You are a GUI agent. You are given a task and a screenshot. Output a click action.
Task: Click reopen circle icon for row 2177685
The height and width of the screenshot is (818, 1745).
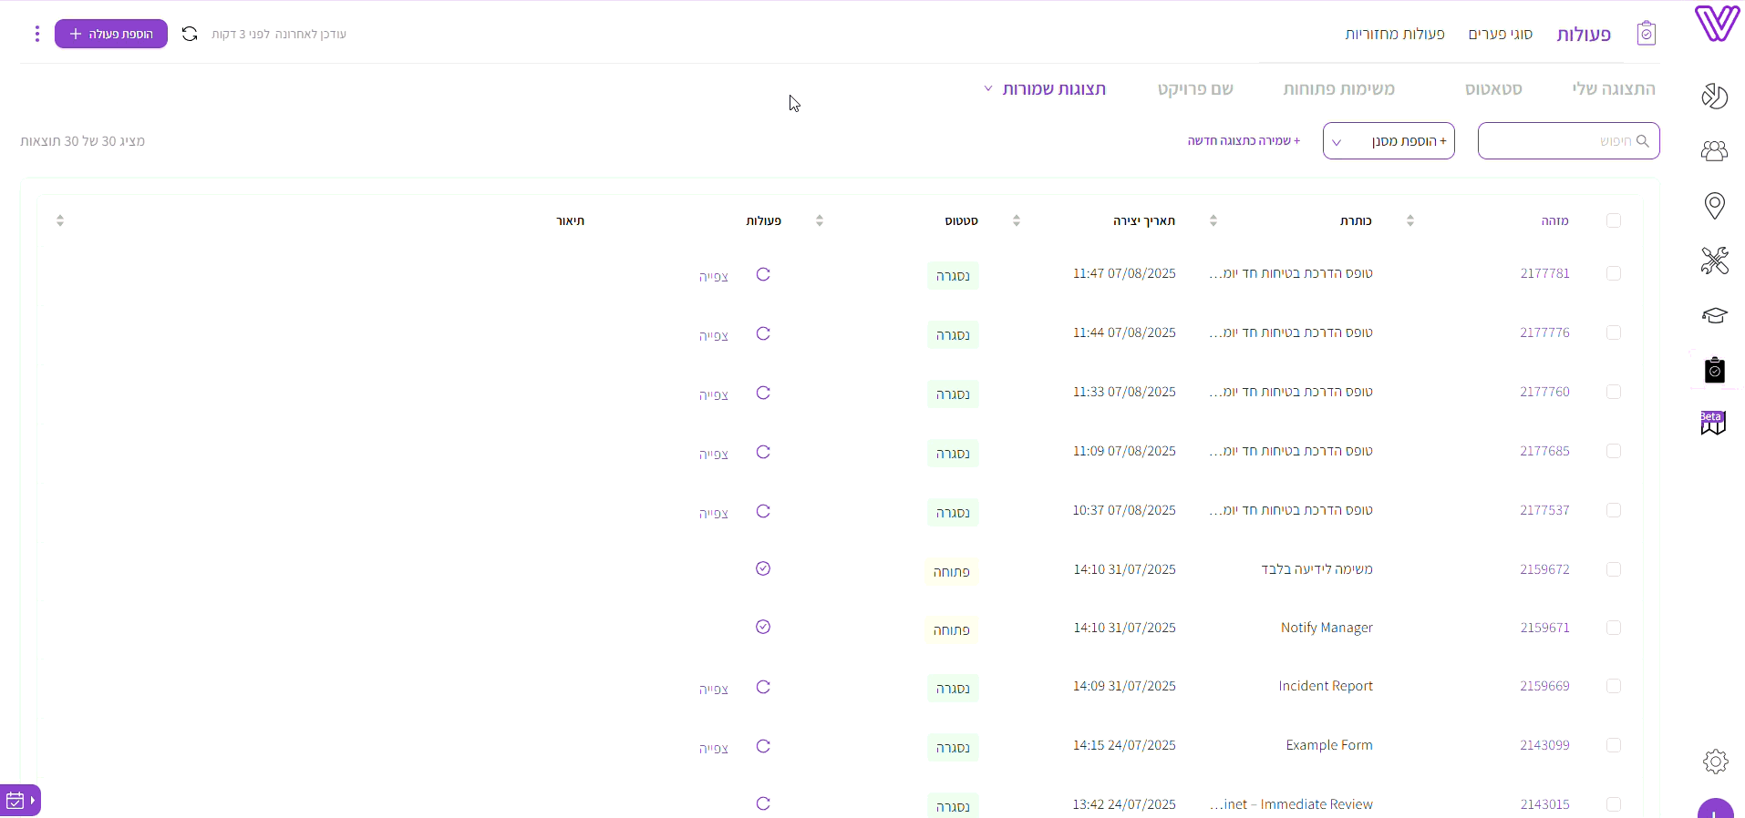click(x=763, y=452)
